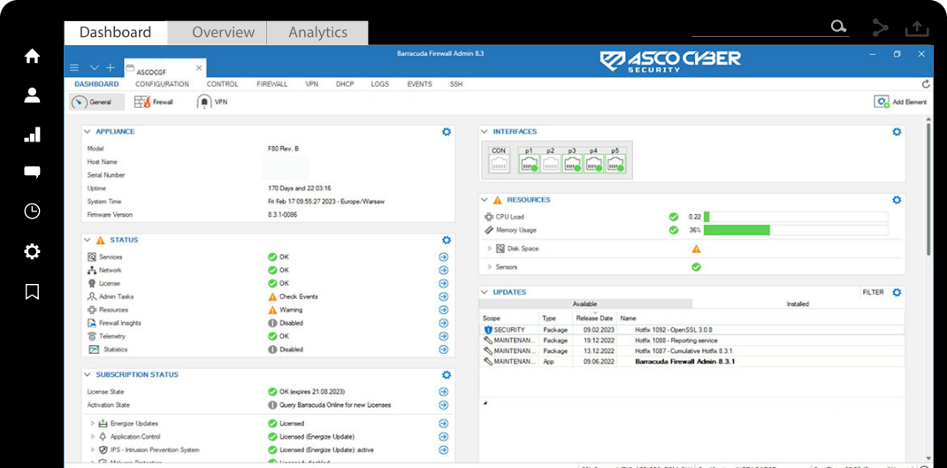The width and height of the screenshot is (947, 468).
Task: Click the CPU Load progress bar
Action: tap(796, 217)
